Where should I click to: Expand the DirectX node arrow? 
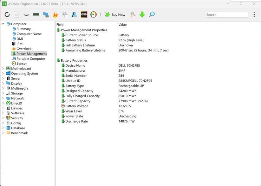pos(3,103)
